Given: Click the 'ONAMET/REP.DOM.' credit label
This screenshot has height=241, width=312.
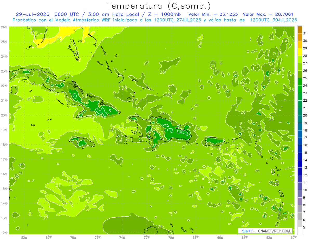Looking at the screenshot, I should tap(275, 231).
